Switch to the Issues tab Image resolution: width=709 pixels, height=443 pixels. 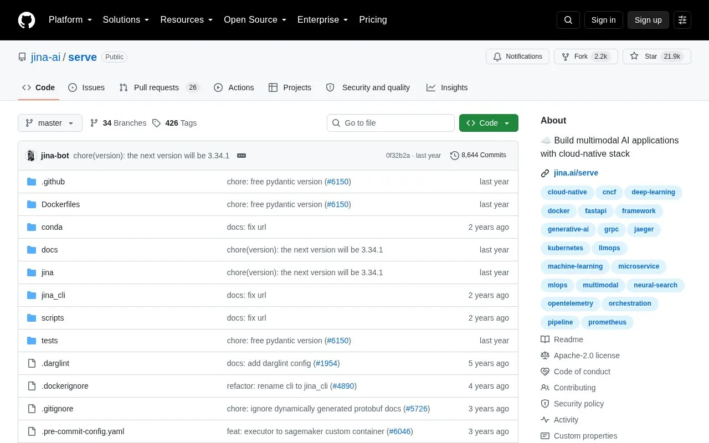tap(86, 87)
